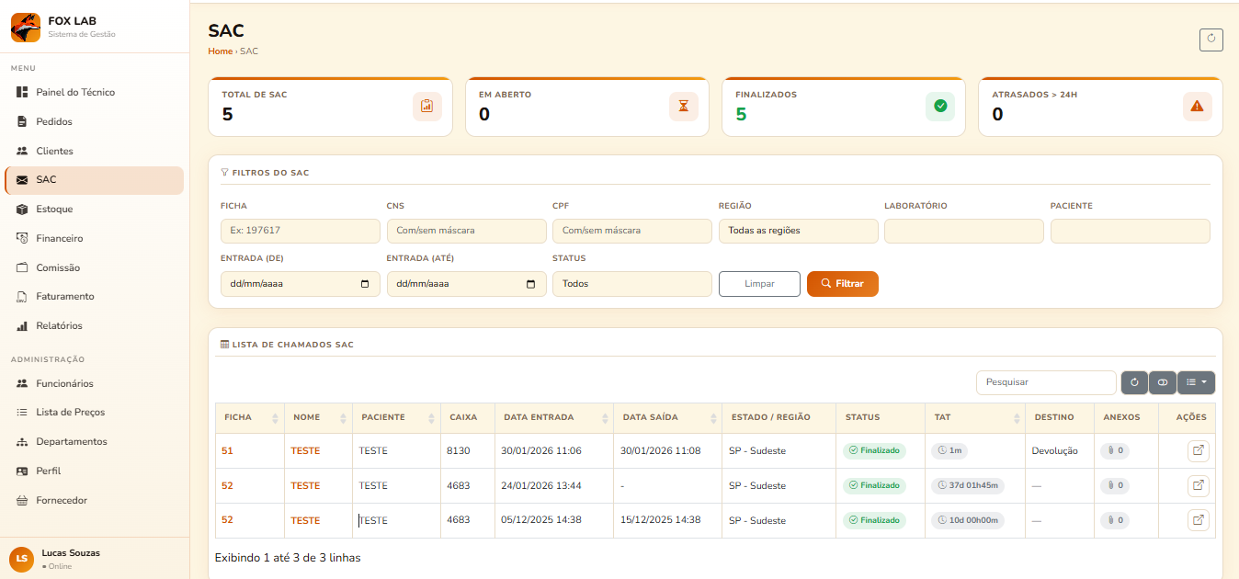Click the Atrasados warning triangle icon

[x=1197, y=107]
